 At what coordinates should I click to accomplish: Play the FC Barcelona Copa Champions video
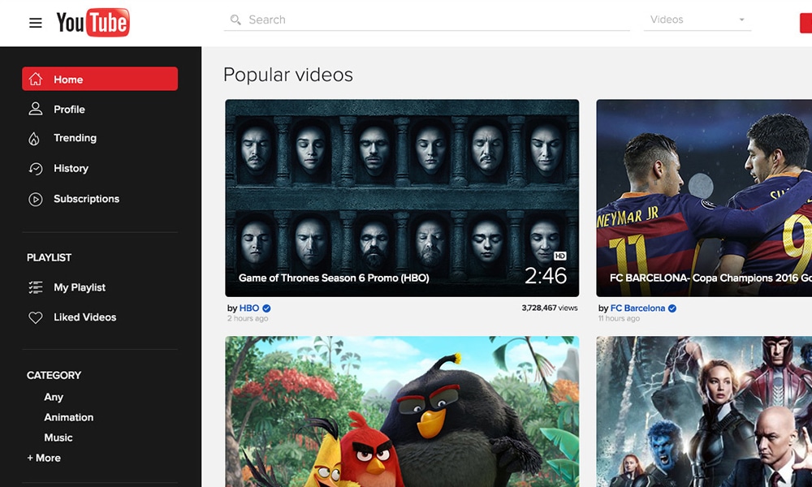704,198
